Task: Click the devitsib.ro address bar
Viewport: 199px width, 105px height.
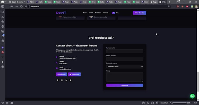Action: pos(35,7)
